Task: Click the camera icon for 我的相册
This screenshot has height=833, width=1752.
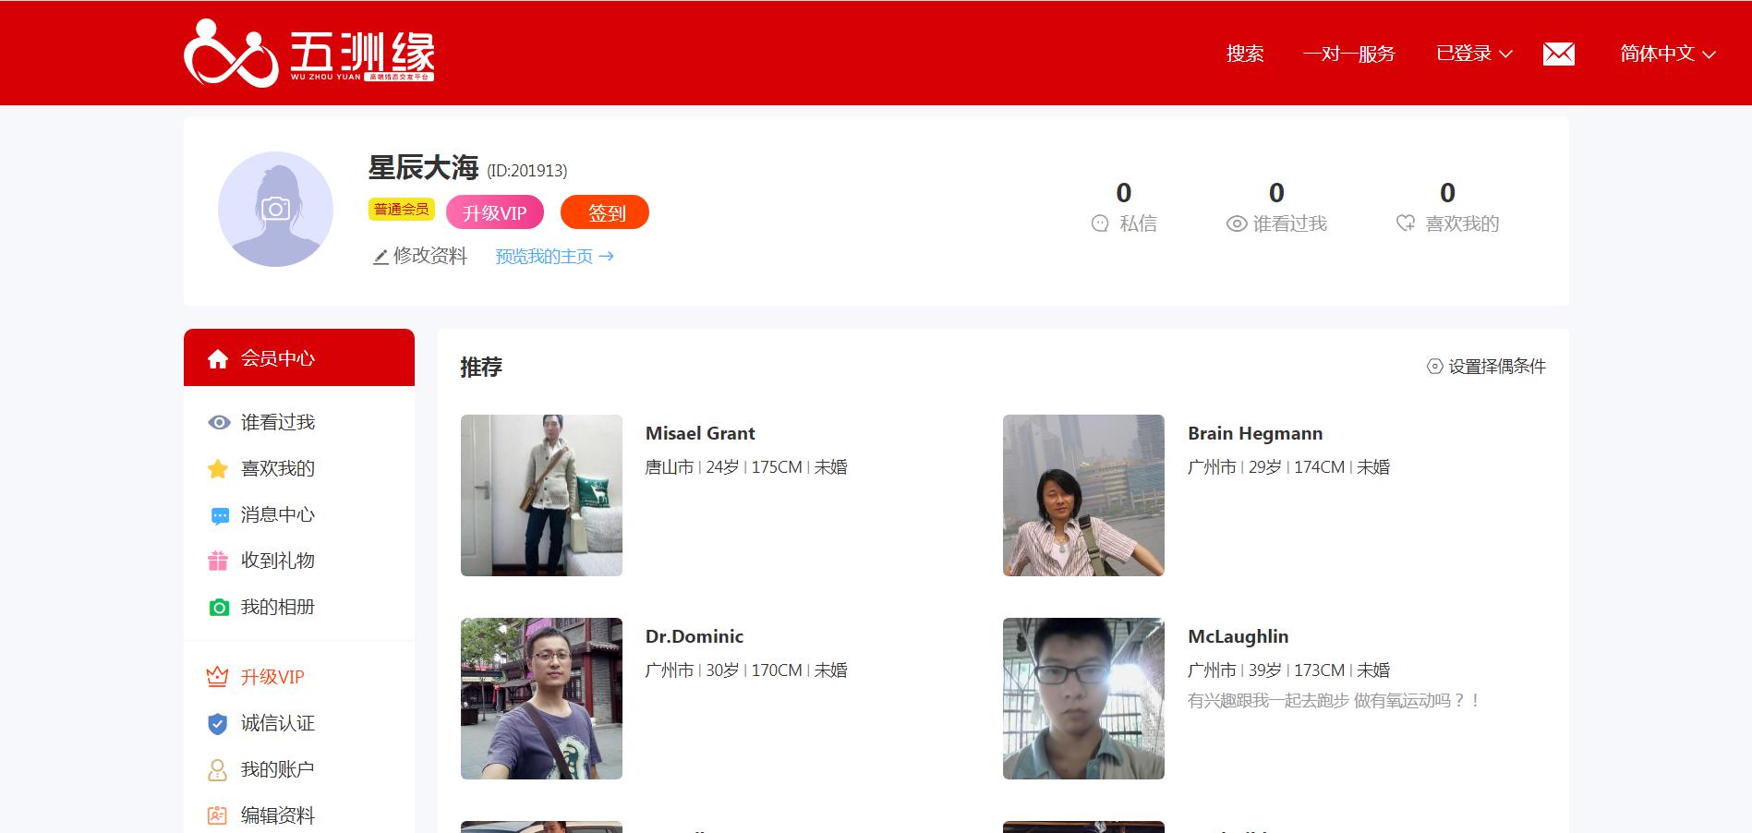Action: click(219, 607)
